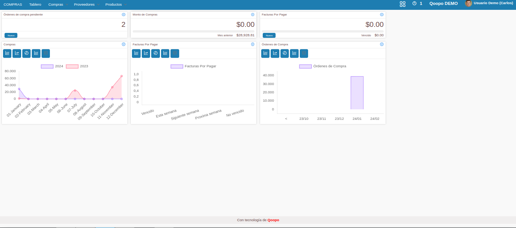Click Nuevo button in Facturas Por Pagar card

coord(269,36)
